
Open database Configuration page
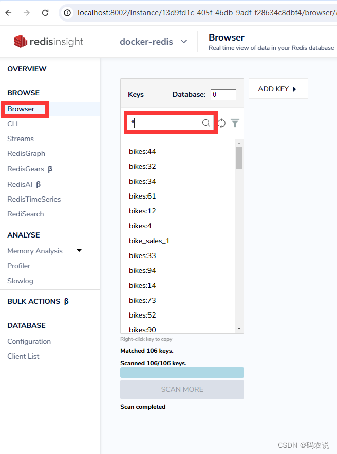[29, 341]
